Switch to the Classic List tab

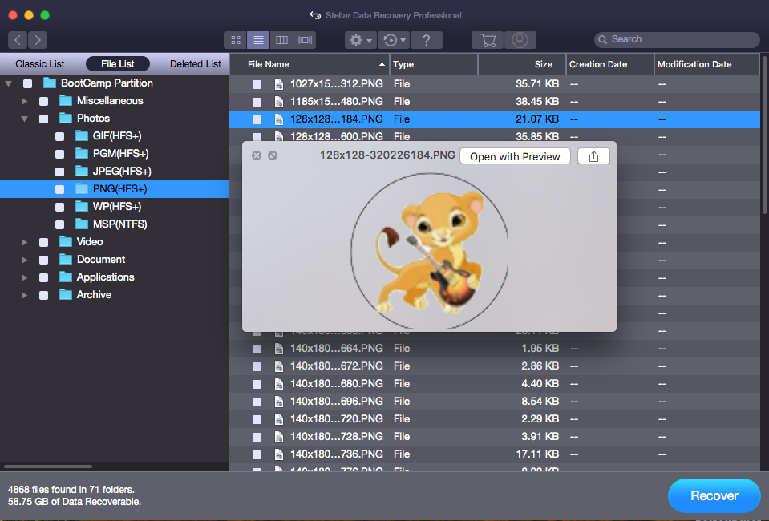(40, 63)
